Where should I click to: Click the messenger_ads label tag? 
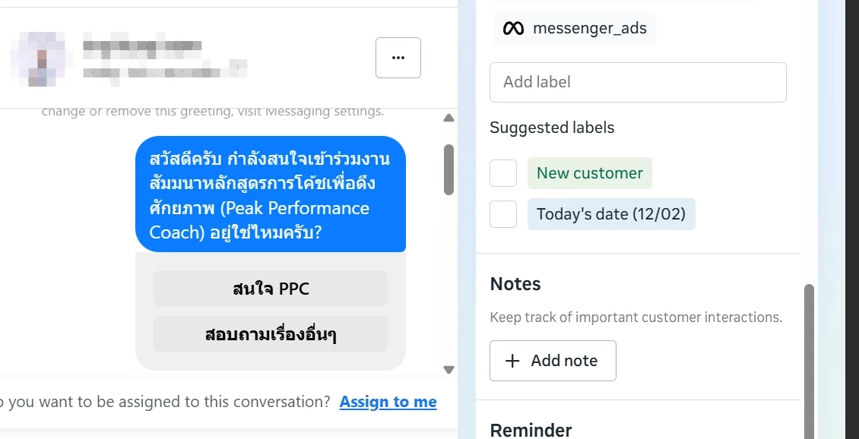pyautogui.click(x=575, y=28)
